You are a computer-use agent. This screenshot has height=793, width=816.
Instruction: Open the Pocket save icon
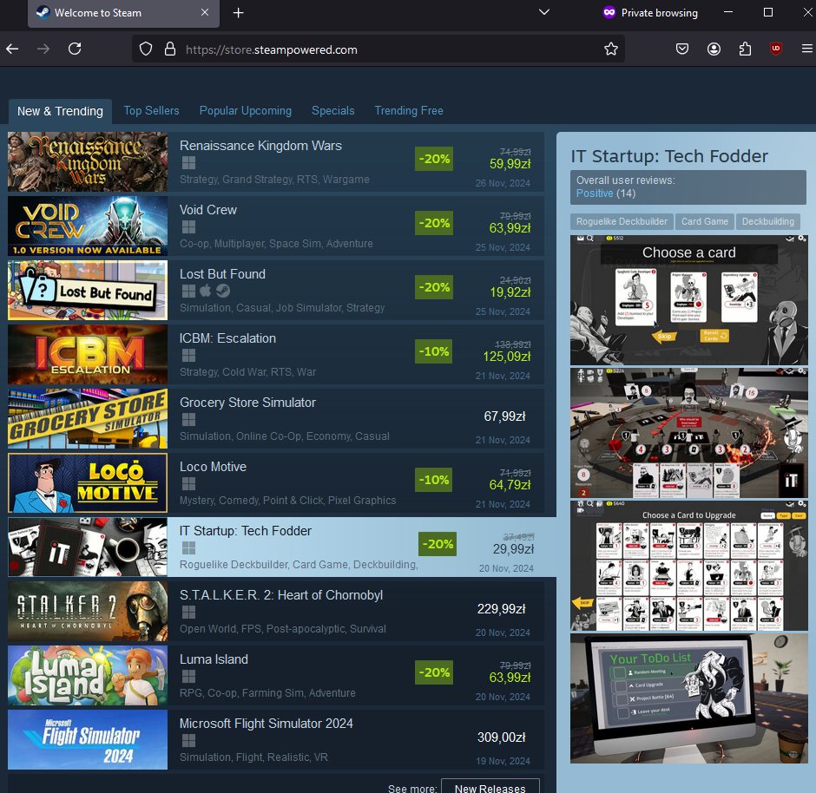pyautogui.click(x=681, y=49)
